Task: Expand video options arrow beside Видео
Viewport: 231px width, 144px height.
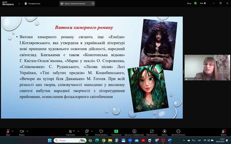Action: pyautogui.click(x=27, y=130)
